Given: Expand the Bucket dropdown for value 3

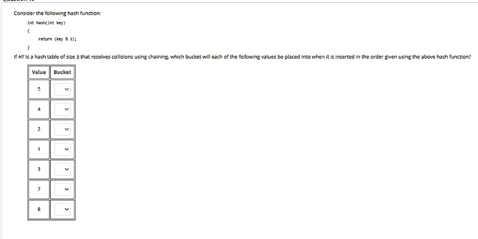Looking at the screenshot, I should [x=63, y=170].
